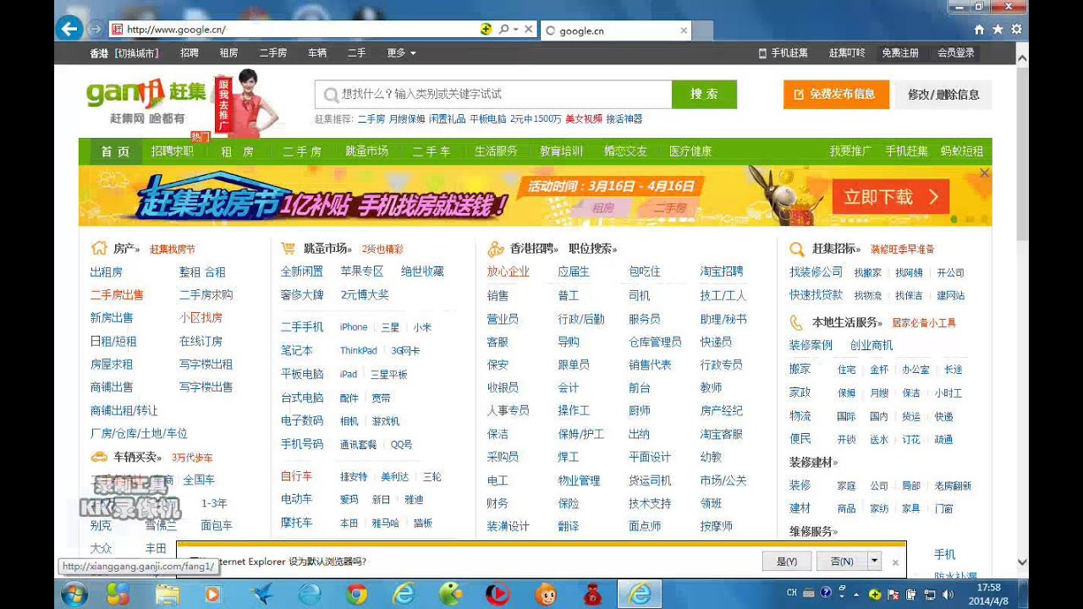Click 是(Y) in default browser prompt
The image size is (1083, 609).
click(787, 561)
